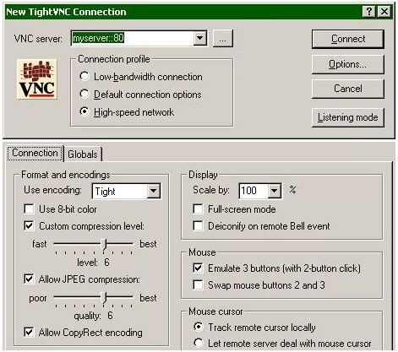Switch to the Connection tab
Screen dimensions: 398x352
pos(35,153)
